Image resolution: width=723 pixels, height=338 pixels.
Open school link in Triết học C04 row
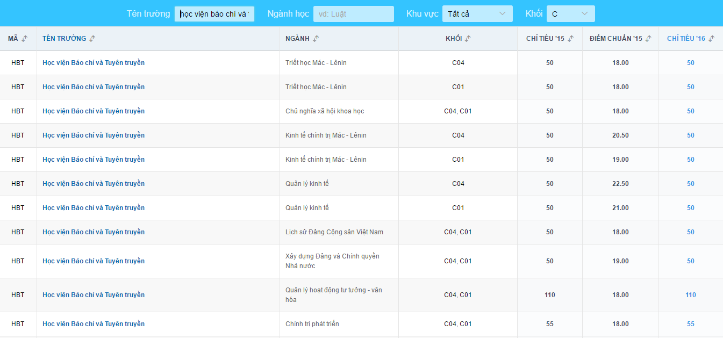(x=94, y=63)
